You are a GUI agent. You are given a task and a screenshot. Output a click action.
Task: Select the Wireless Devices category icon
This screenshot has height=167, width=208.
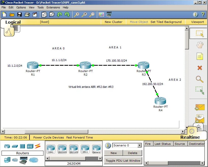coord(30,146)
